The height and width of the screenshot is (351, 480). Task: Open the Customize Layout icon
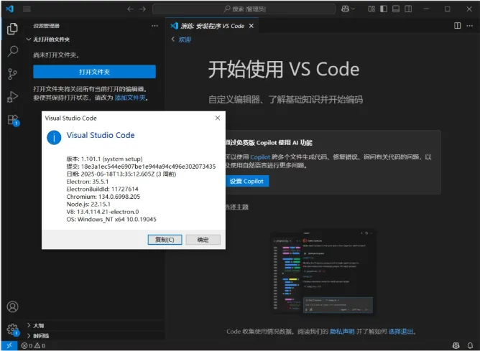371,9
